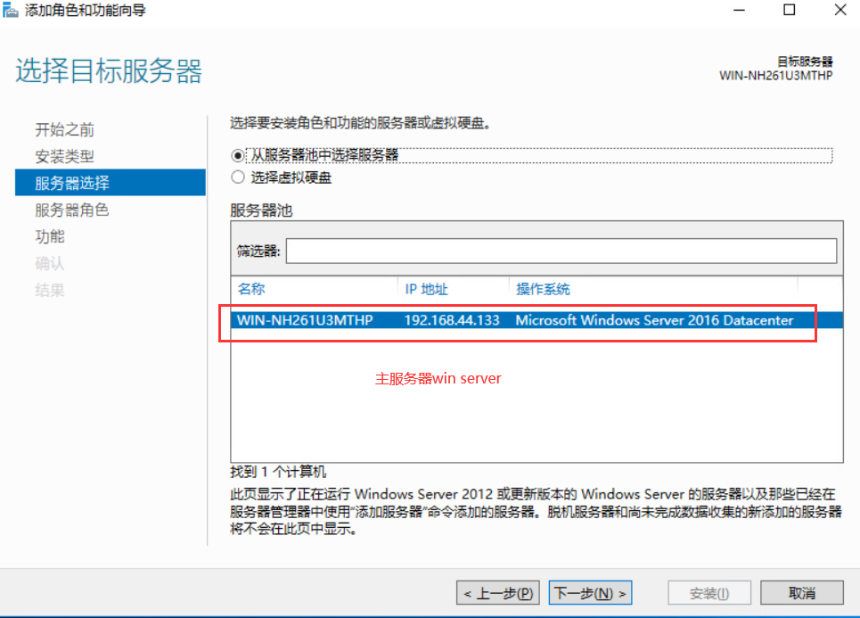Click Microsoft Windows Server 2016 Datacenter cell
The width and height of the screenshot is (860, 618).
[x=654, y=320]
